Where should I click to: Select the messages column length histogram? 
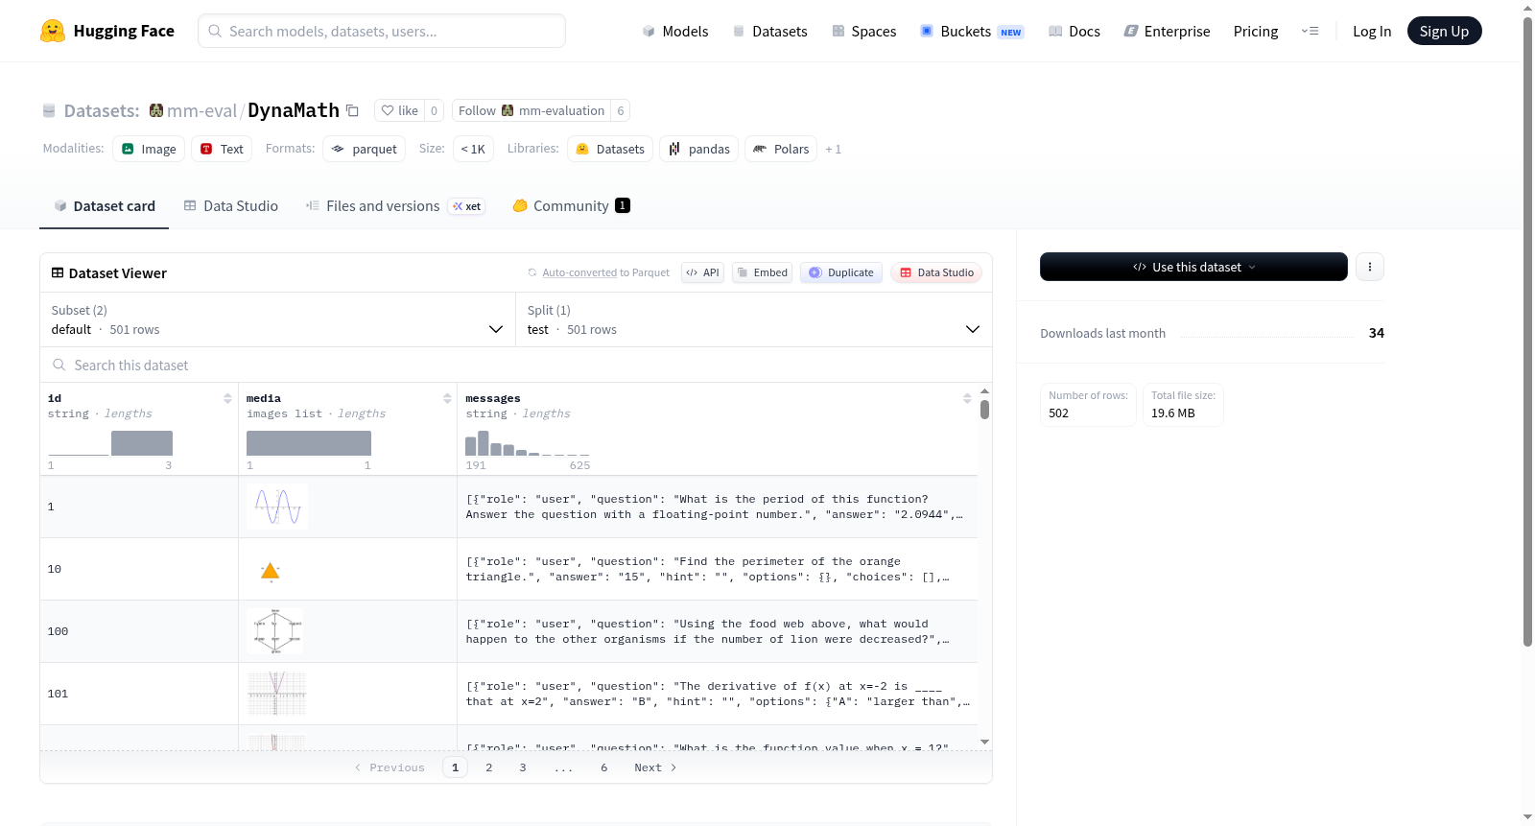528,443
